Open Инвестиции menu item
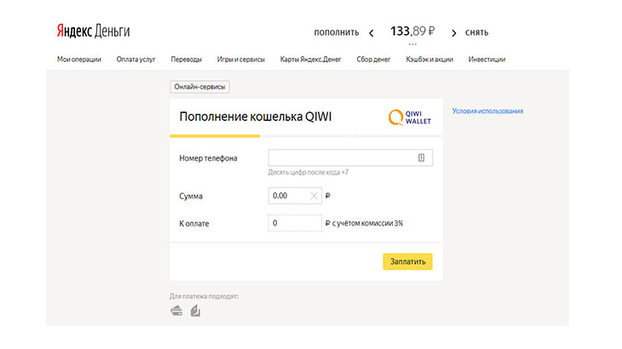The image size is (622, 349). (487, 60)
